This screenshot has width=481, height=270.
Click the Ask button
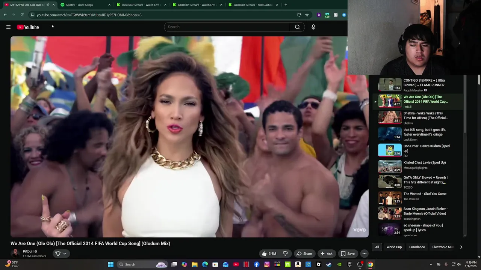click(326, 253)
